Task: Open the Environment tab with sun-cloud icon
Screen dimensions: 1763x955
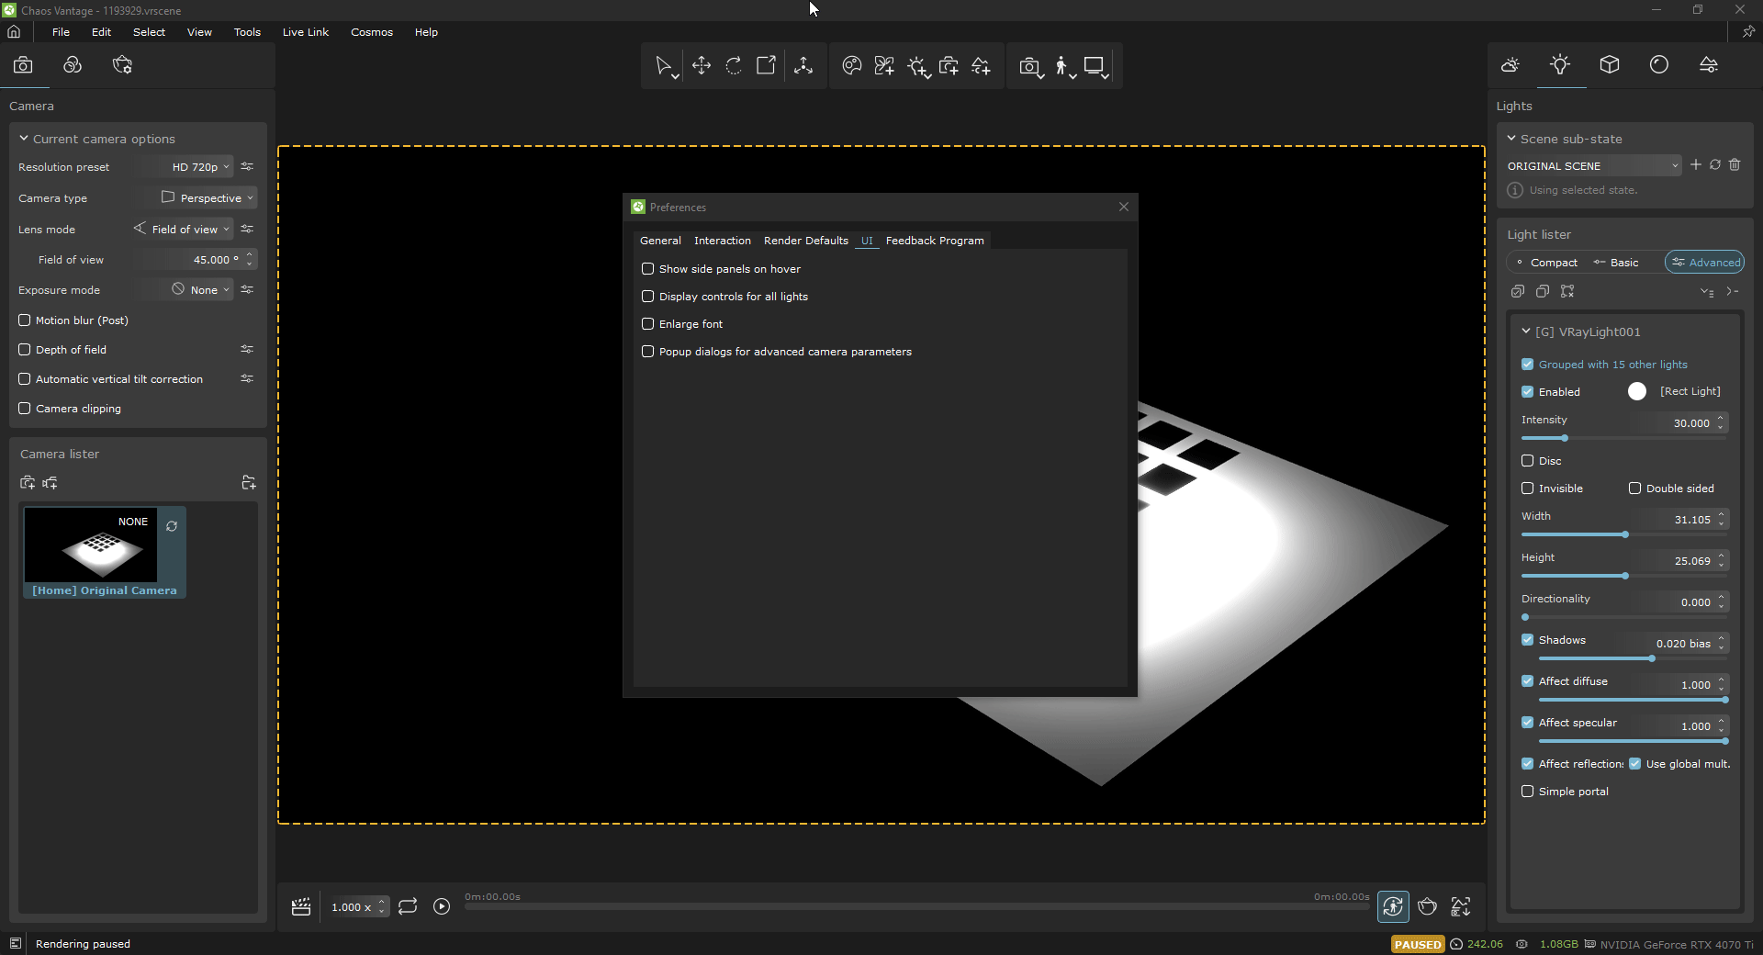Action: click(x=1510, y=65)
